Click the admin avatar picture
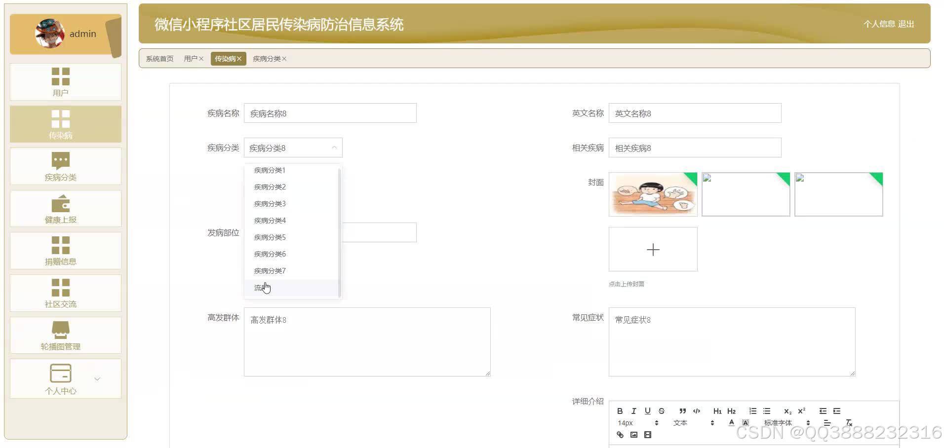Image resolution: width=944 pixels, height=448 pixels. pos(49,34)
